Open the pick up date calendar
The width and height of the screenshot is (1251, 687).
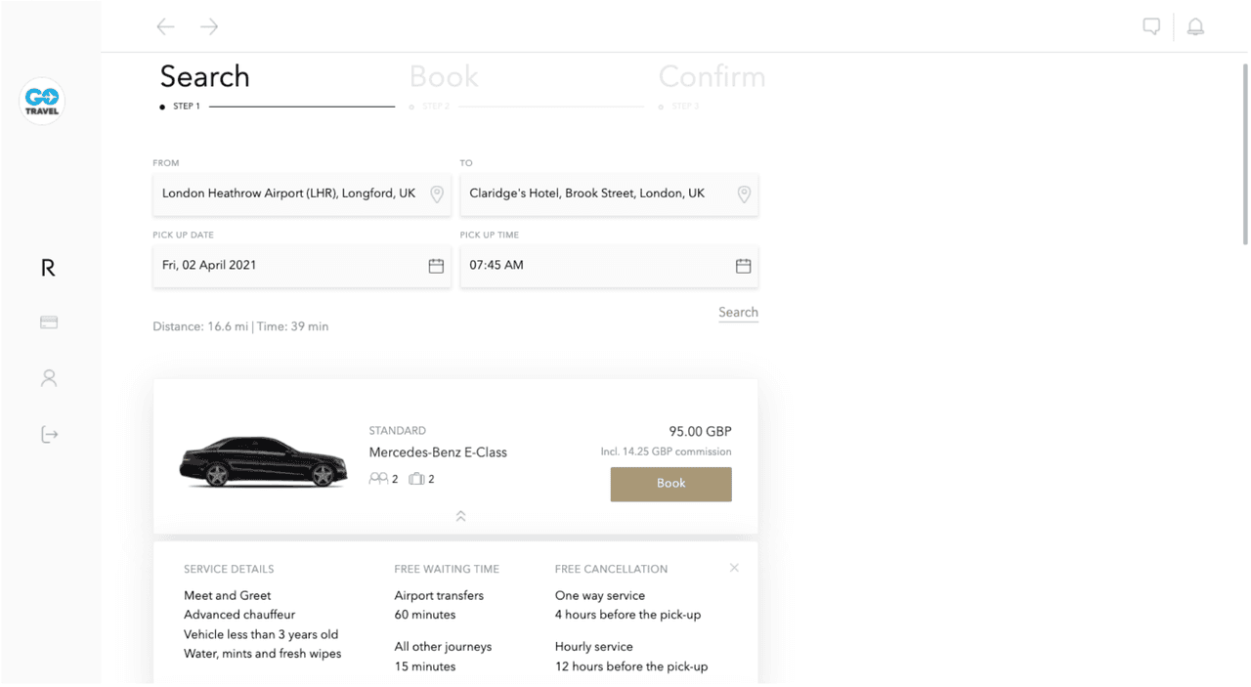tap(436, 266)
